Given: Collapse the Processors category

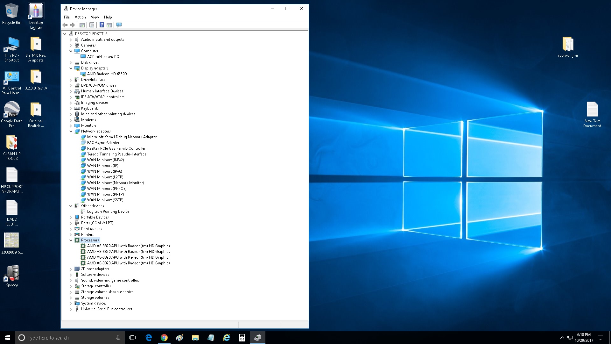Looking at the screenshot, I should 71,240.
